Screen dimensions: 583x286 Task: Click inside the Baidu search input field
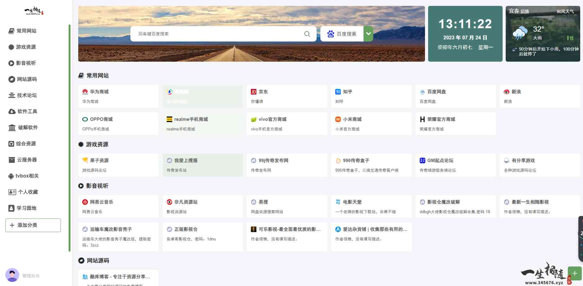[x=217, y=33]
